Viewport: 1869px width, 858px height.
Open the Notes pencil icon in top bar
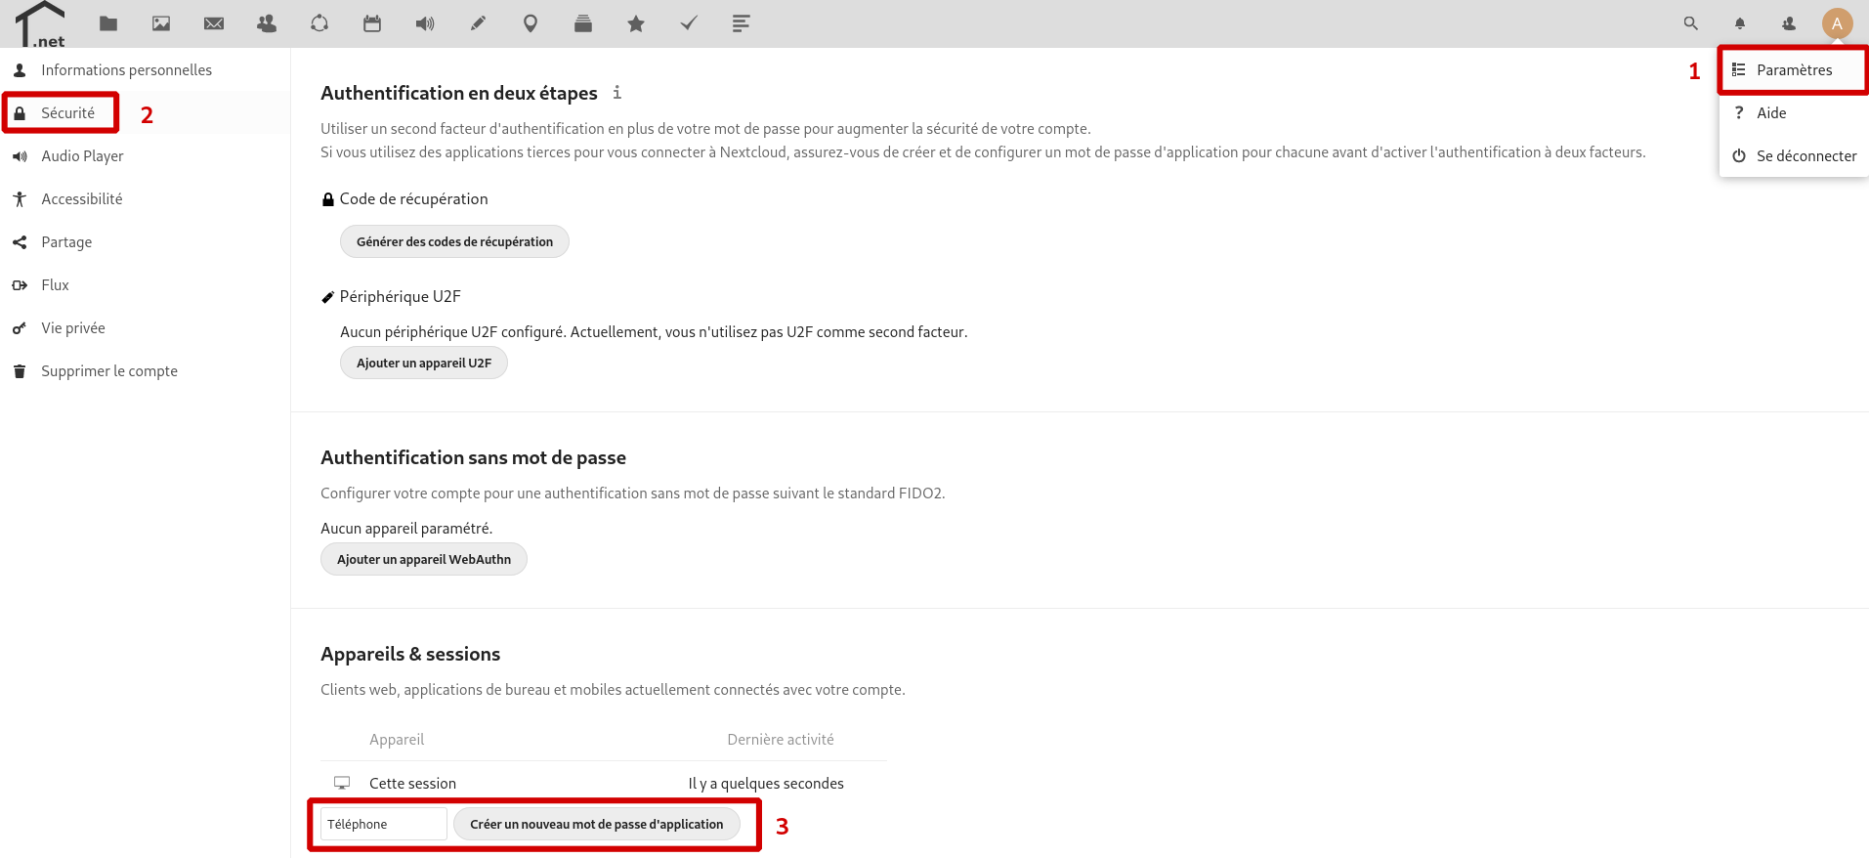pyautogui.click(x=478, y=23)
